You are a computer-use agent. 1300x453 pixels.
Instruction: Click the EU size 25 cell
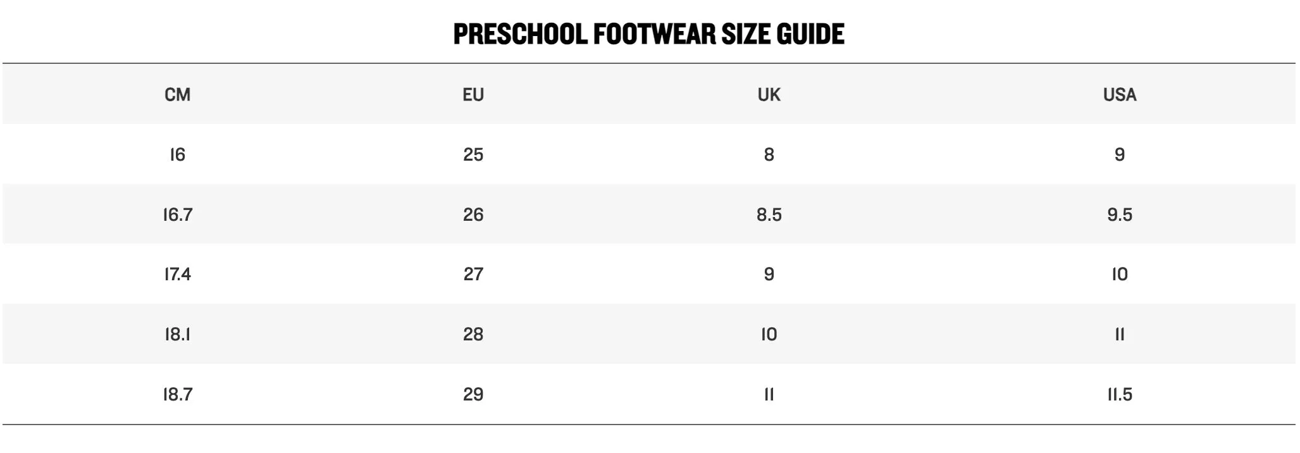[x=473, y=154]
